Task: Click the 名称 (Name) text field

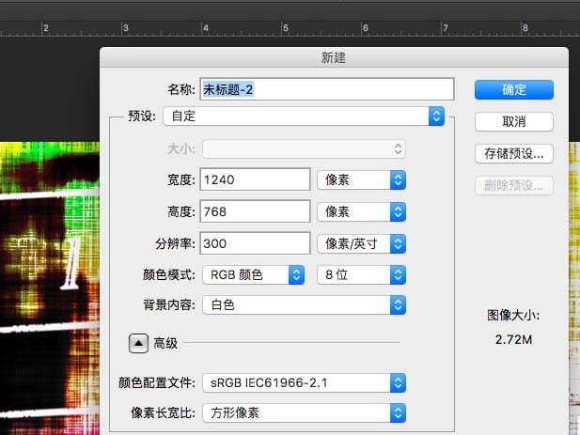Action: pos(326,89)
